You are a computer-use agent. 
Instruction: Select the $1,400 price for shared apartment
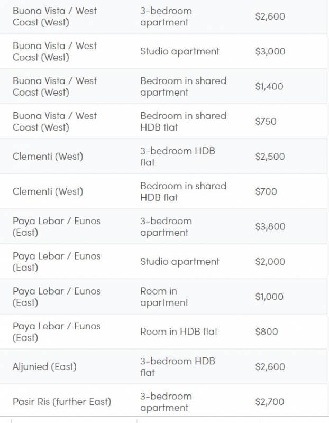click(269, 87)
